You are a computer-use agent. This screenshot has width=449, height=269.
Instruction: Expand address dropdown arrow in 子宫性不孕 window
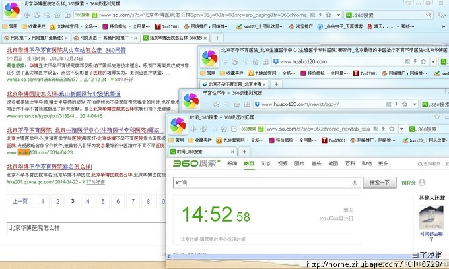point(415,104)
